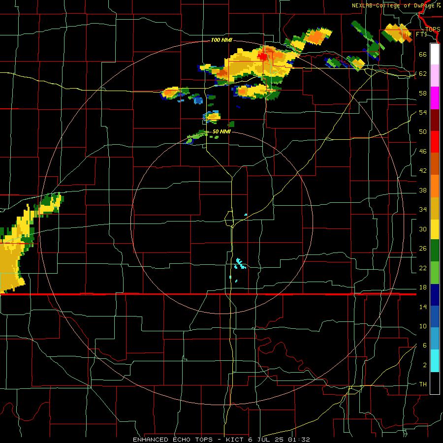Select the white 66 kft legend swatch
Viewport: 443px width, 443px height.
pos(435,54)
